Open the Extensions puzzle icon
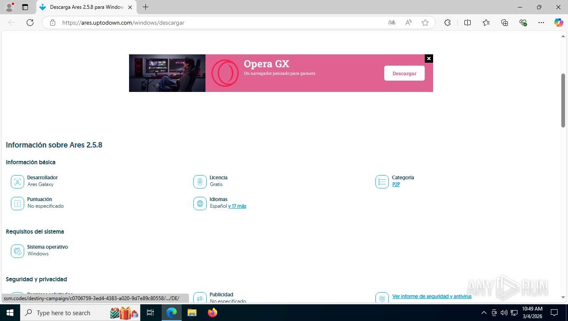568x321 pixels. tap(447, 23)
